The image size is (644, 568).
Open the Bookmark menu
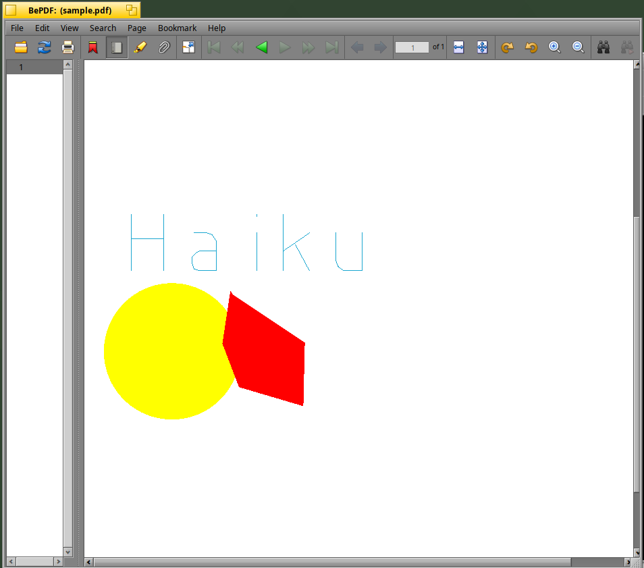coord(177,28)
